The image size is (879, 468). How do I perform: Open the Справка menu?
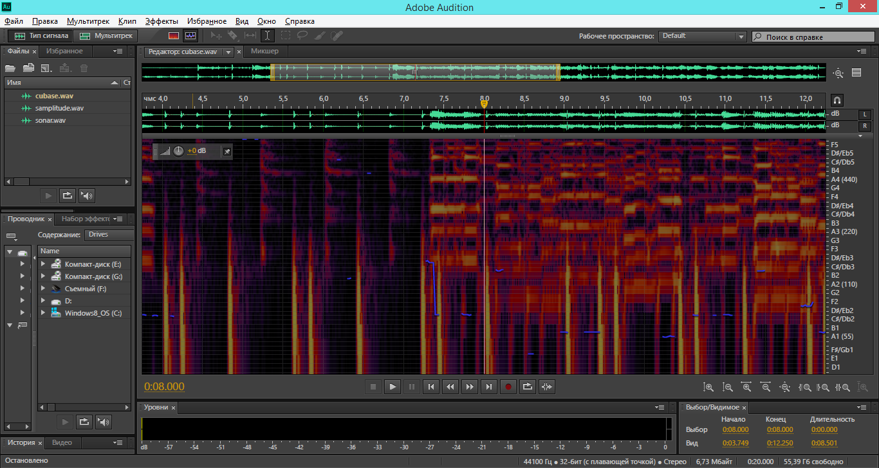(300, 21)
